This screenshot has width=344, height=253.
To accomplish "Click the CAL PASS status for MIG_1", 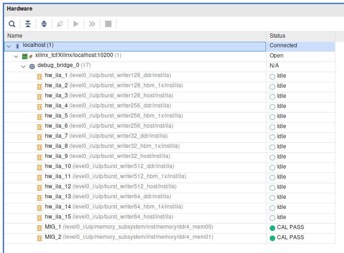I will point(287,227).
